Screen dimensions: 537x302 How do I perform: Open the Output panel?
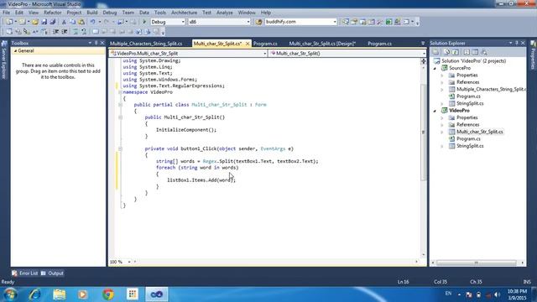coord(52,273)
